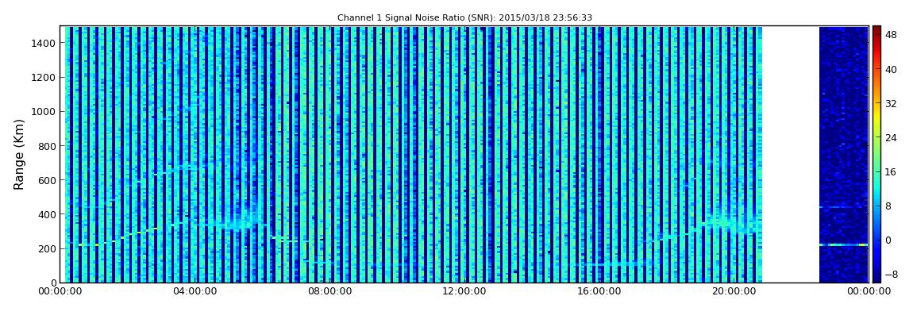Click the bright echo line in the right data panel

point(843,245)
